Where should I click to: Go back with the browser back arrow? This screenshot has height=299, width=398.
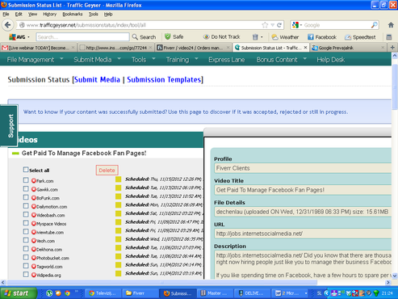pyautogui.click(x=8, y=25)
